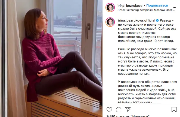Click the caption paragraph starting with Развод
This screenshot has width=180, height=117.
(147, 31)
